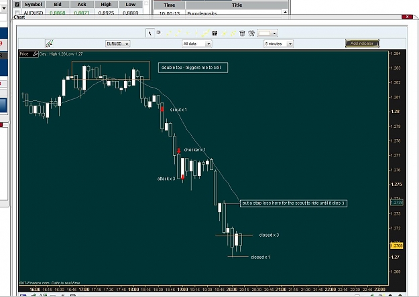Click the red arrow marker beside scout x 1
The height and width of the screenshot is (297, 419).
[162, 109]
